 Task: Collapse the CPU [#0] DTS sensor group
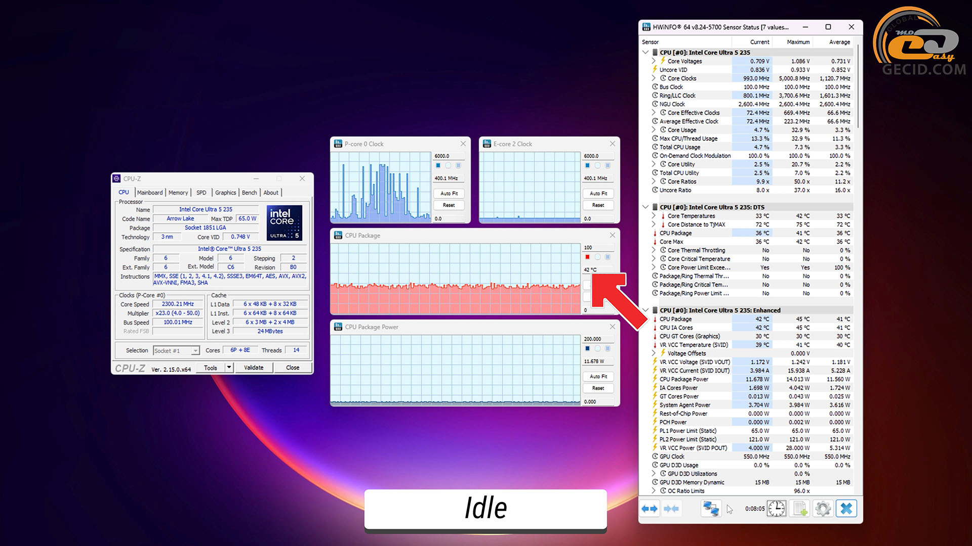point(645,207)
